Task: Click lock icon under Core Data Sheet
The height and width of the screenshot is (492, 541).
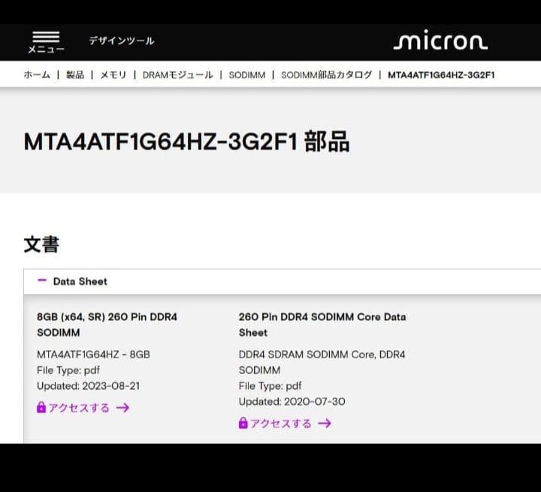Action: click(243, 423)
